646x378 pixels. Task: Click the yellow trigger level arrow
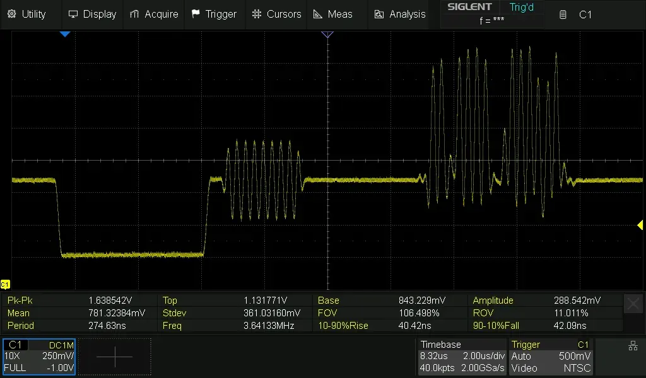tap(640, 226)
